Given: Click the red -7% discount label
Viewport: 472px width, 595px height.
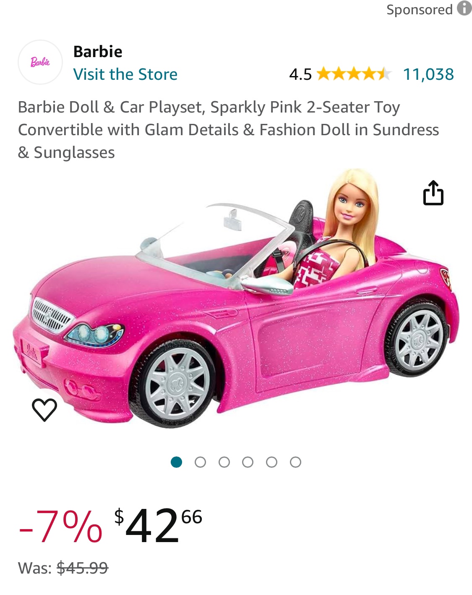Looking at the screenshot, I should click(60, 526).
